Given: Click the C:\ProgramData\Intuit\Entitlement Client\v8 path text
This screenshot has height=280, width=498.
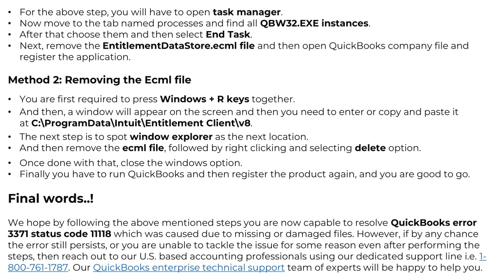Looking at the screenshot, I should point(141,123).
